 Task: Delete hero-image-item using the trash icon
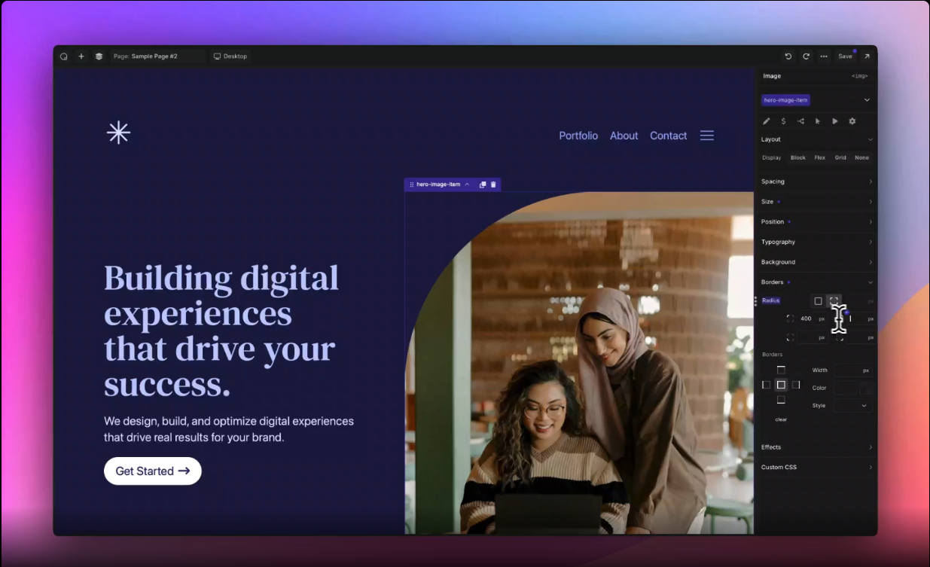point(493,184)
